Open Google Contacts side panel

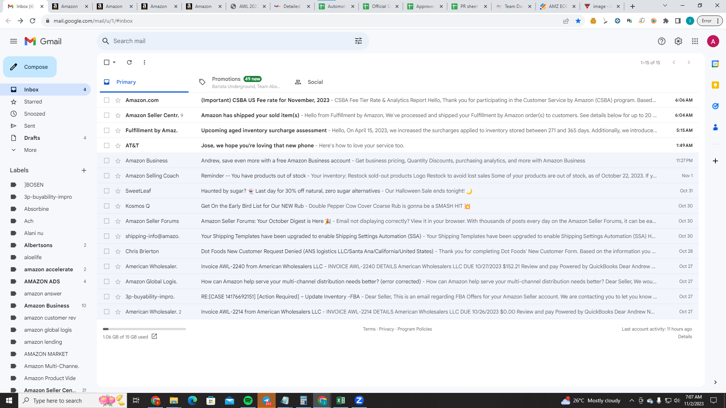tap(715, 127)
